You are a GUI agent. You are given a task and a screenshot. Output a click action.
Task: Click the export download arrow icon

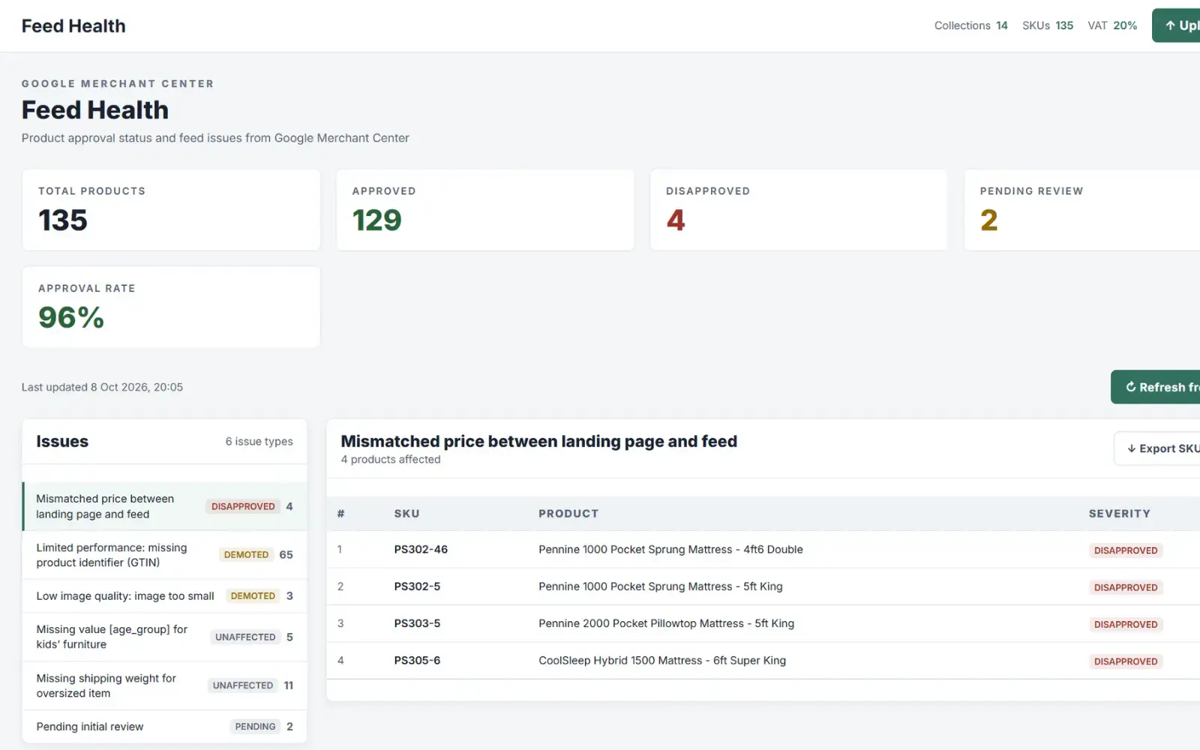click(x=1131, y=448)
